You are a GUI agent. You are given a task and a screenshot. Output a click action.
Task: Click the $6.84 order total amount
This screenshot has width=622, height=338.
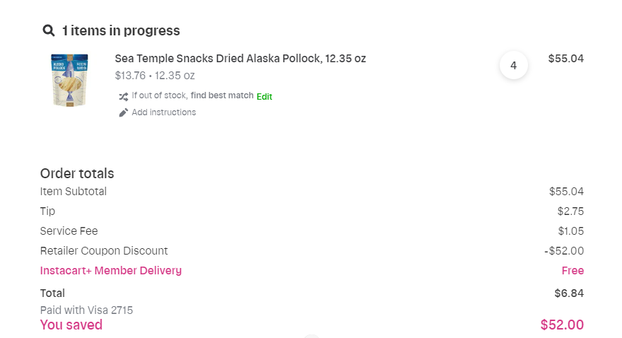coord(569,293)
